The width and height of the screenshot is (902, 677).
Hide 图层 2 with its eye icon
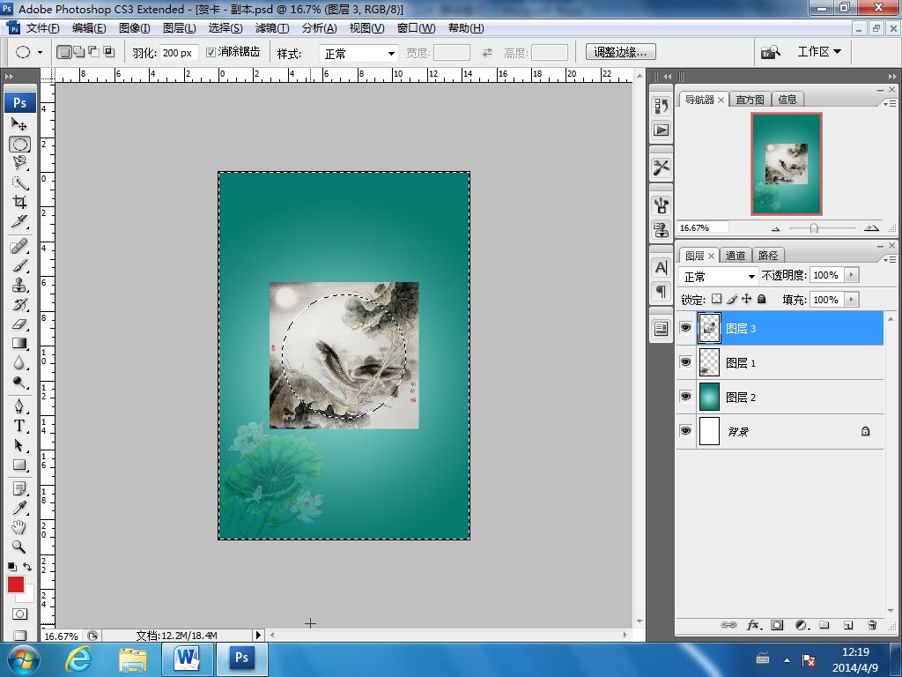685,397
